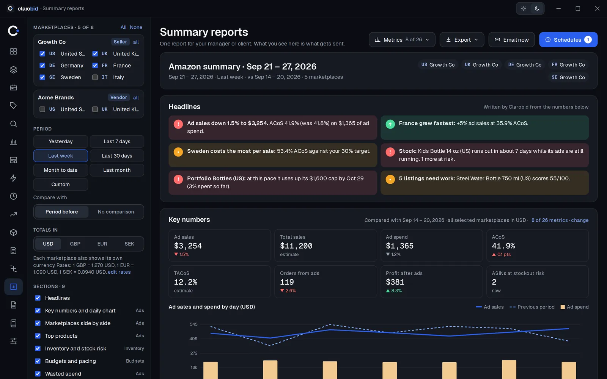
Task: Set totals currency to GBP
Action: (x=75, y=244)
